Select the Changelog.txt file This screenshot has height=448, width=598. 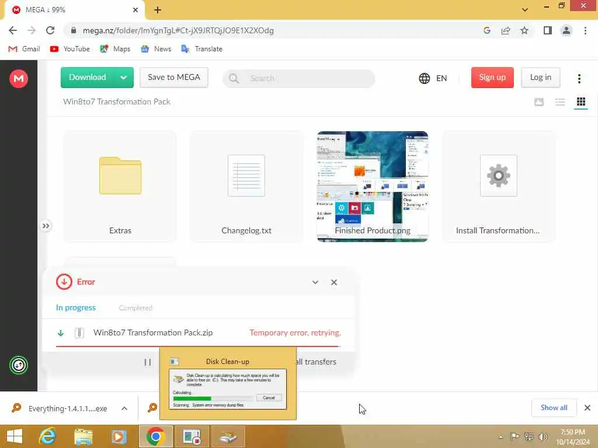tap(246, 187)
